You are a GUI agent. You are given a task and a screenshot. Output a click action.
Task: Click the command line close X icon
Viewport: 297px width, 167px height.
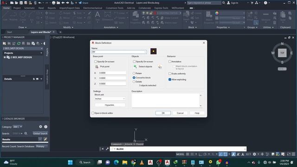103,149
